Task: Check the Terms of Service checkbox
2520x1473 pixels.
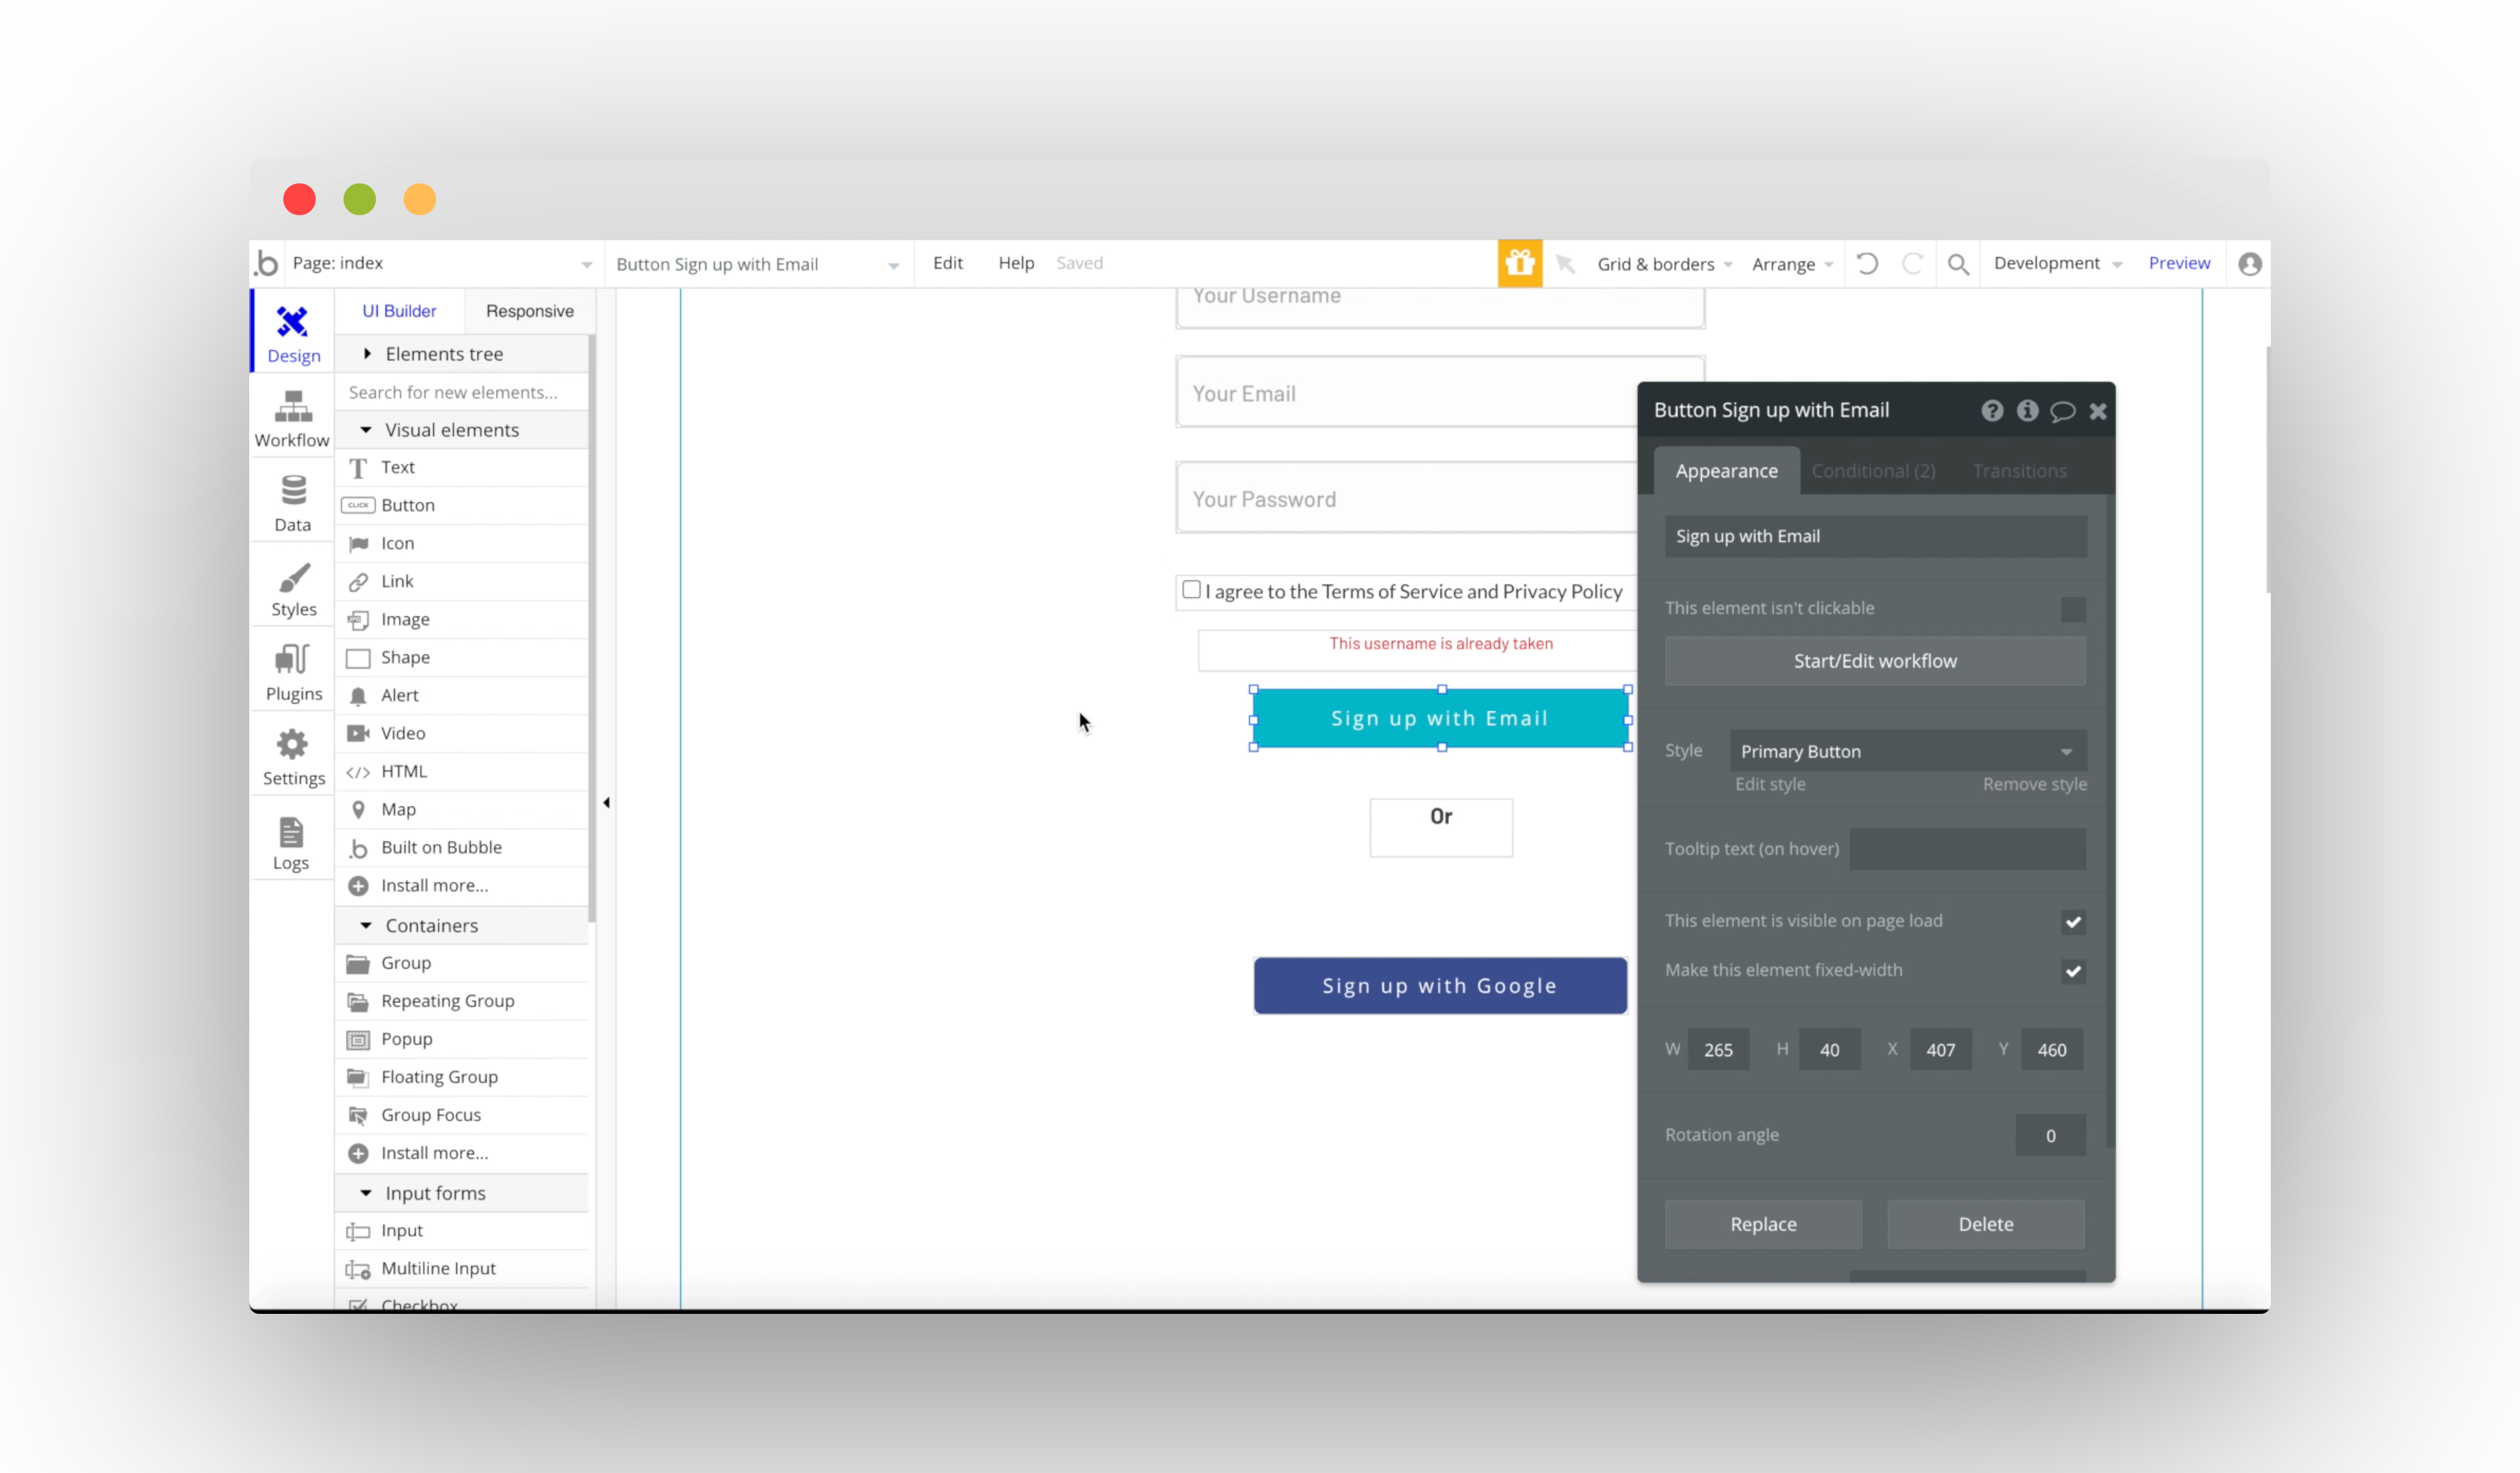Action: click(x=1191, y=590)
